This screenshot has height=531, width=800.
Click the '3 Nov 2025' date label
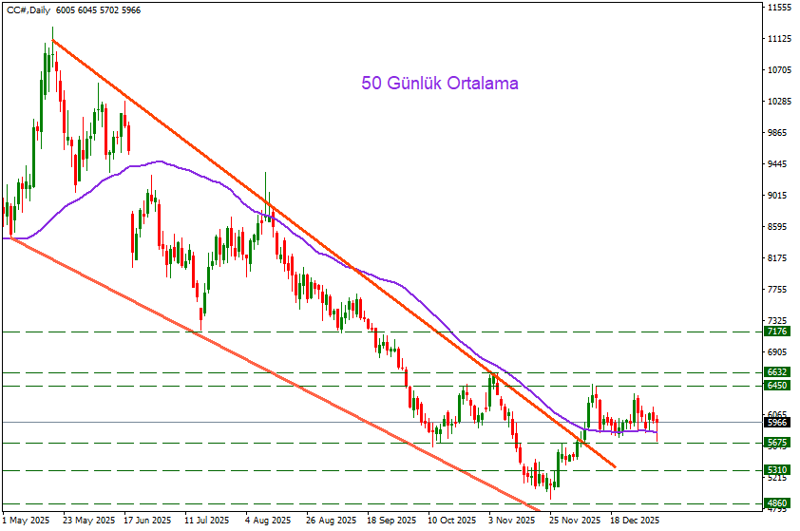(x=513, y=521)
